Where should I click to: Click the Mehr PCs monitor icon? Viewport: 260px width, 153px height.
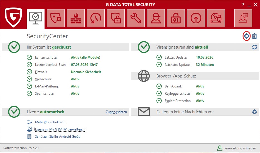pyautogui.click(x=29, y=122)
